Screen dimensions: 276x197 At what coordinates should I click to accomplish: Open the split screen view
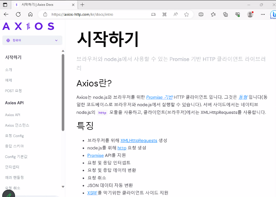tap(201, 14)
